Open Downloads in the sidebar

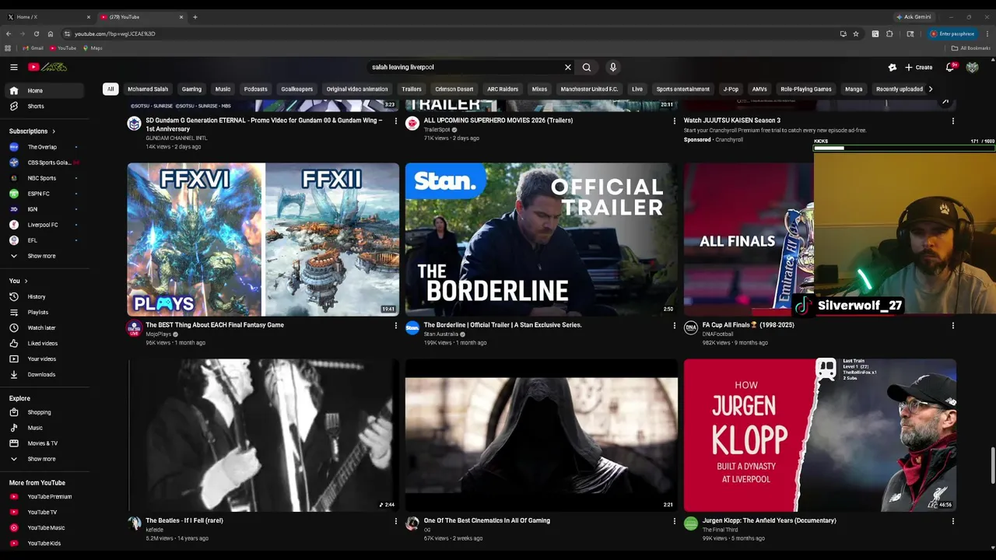pyautogui.click(x=44, y=374)
